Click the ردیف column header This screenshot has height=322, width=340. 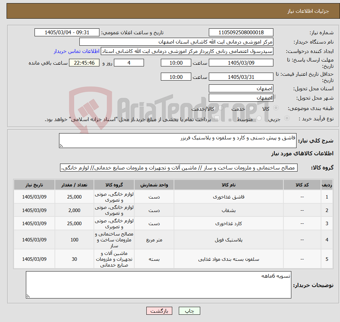click(327, 185)
